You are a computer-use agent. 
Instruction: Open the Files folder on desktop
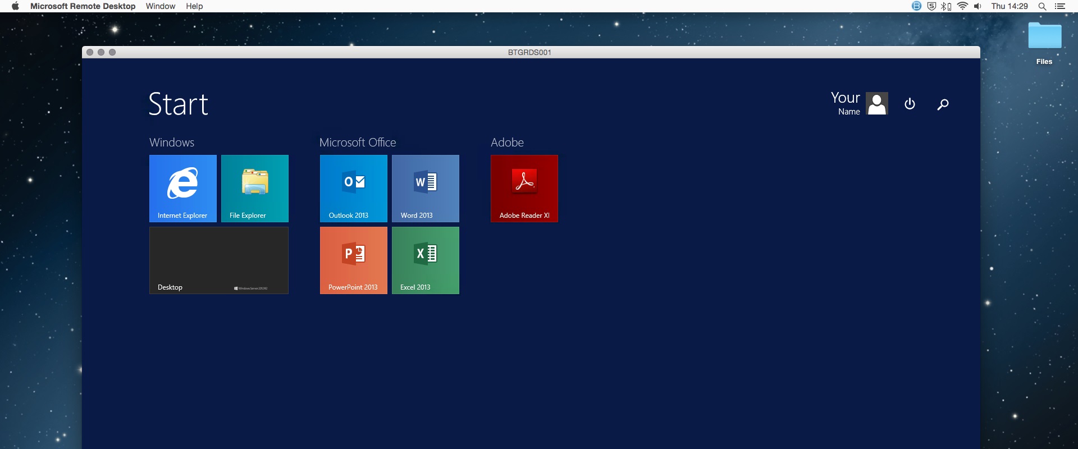(x=1044, y=44)
